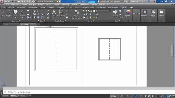Toggle annotation visibility in status bar

coord(145,96)
